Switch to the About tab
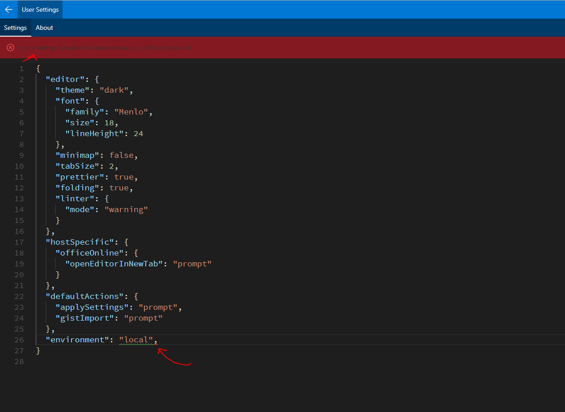Image resolution: width=565 pixels, height=412 pixels. pyautogui.click(x=44, y=28)
